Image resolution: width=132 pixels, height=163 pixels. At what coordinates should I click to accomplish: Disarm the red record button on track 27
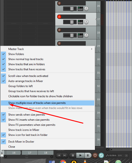click(x=59, y=17)
